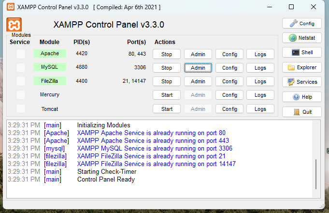
Task: Maximize the XAMPP window
Action: (x=291, y=7)
